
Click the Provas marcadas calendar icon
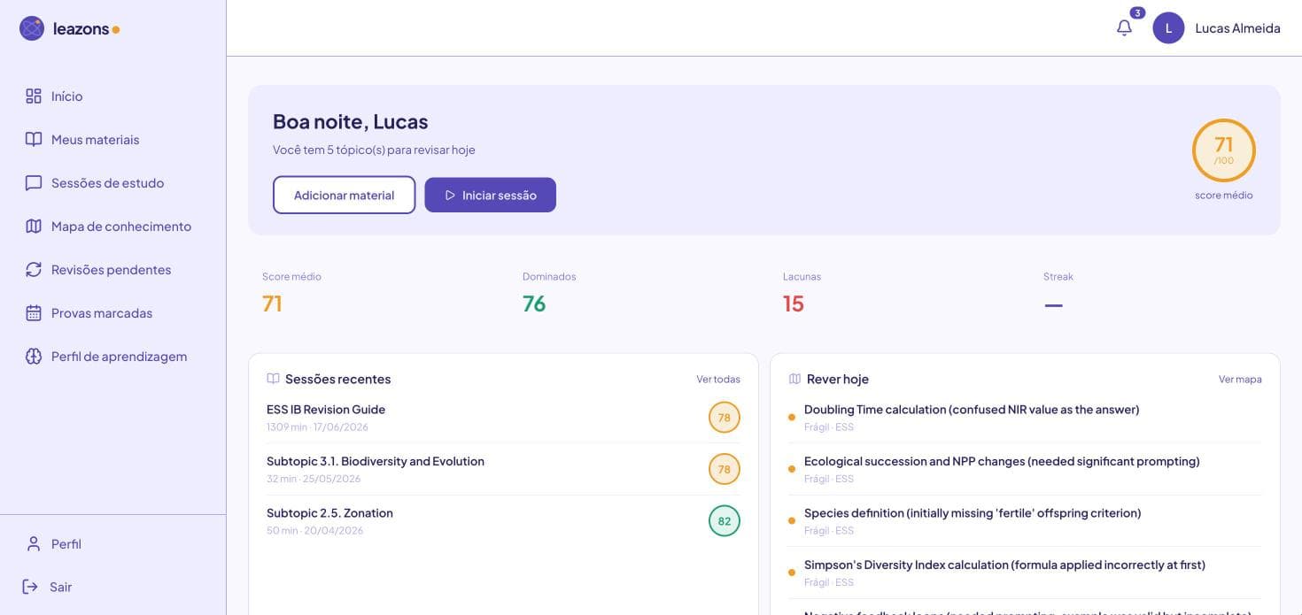[34, 312]
